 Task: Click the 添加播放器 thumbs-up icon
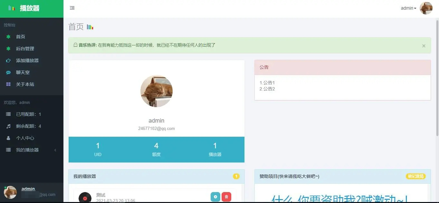pyautogui.click(x=8, y=60)
